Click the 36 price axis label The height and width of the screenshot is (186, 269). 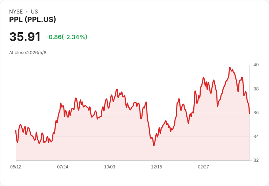(x=256, y=113)
